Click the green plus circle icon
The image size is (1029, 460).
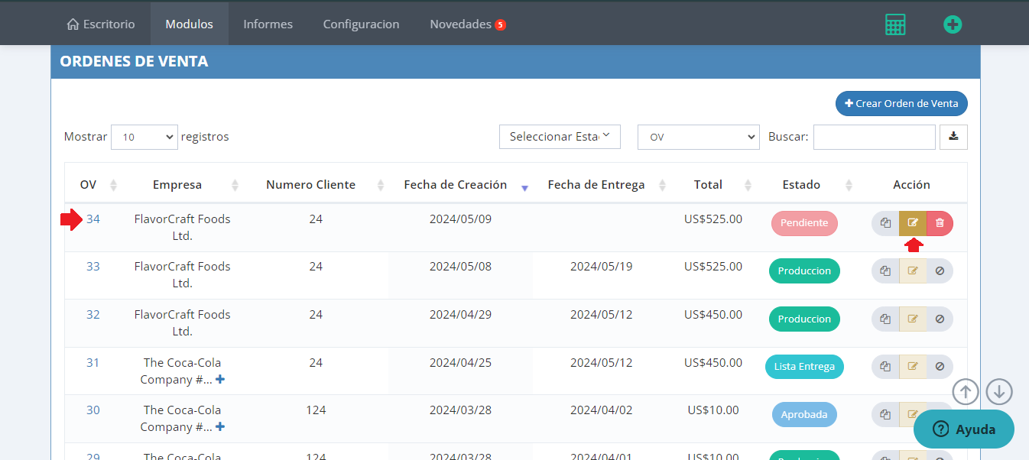(x=952, y=24)
